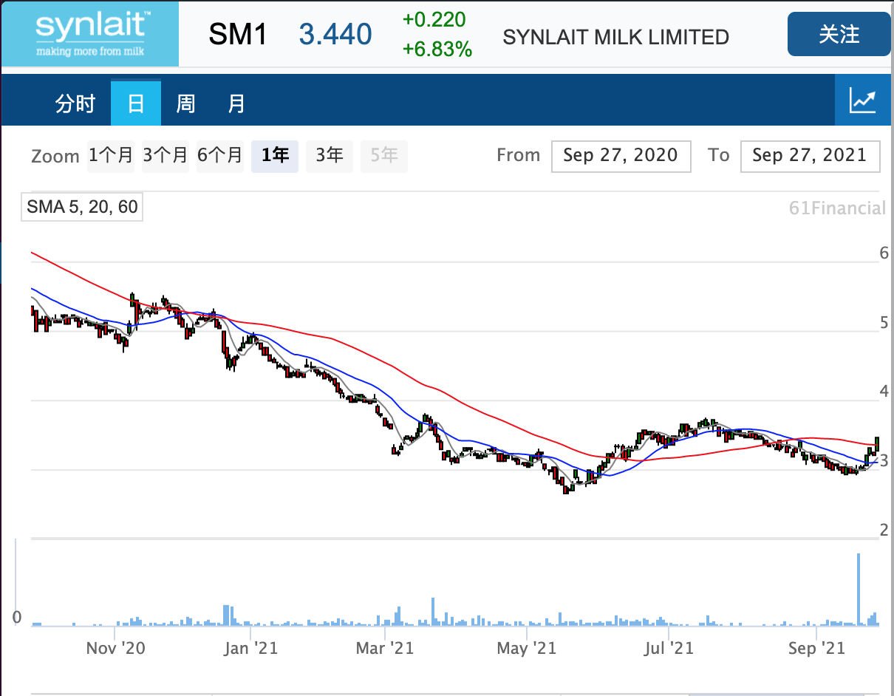The width and height of the screenshot is (894, 696).
Task: Select the 3年 zoom range
Action: (330, 156)
